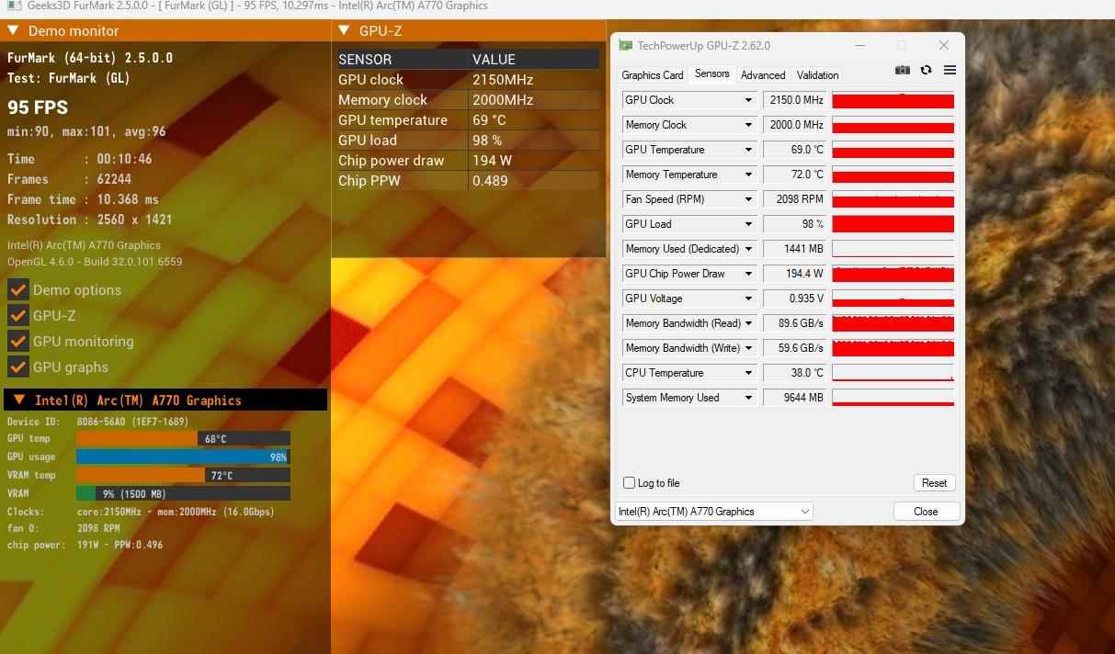Click the GPU Load red graph
Image resolution: width=1115 pixels, height=654 pixels.
(893, 224)
